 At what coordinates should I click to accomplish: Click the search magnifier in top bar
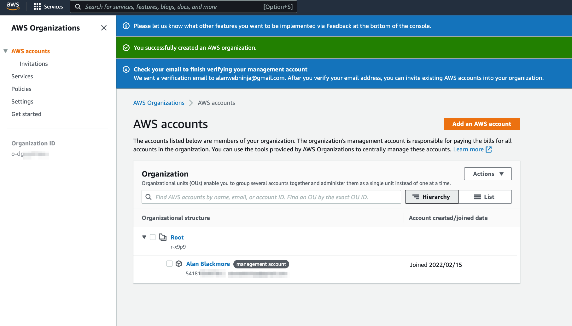pos(78,7)
